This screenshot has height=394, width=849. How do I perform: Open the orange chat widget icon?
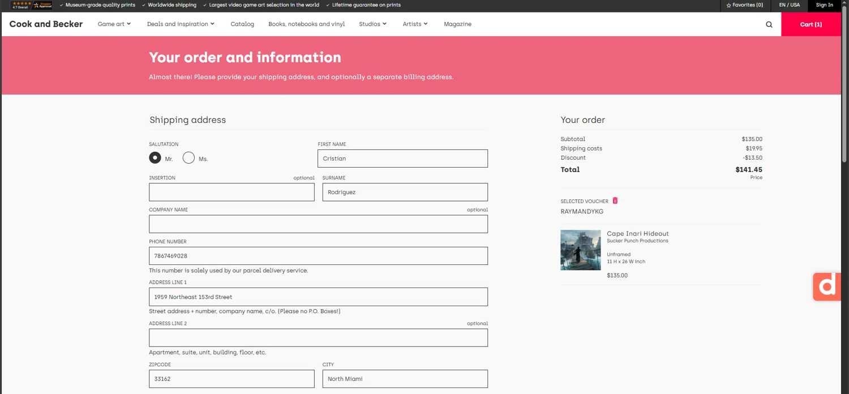pos(827,286)
